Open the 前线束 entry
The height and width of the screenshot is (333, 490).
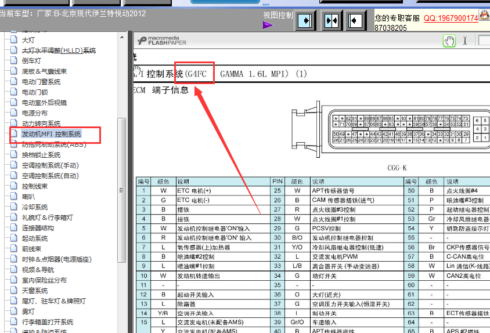click(31, 249)
